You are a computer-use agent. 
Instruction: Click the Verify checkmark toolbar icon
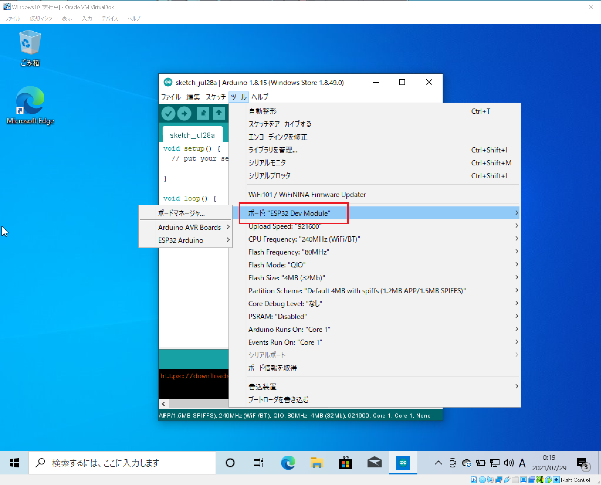tap(168, 113)
